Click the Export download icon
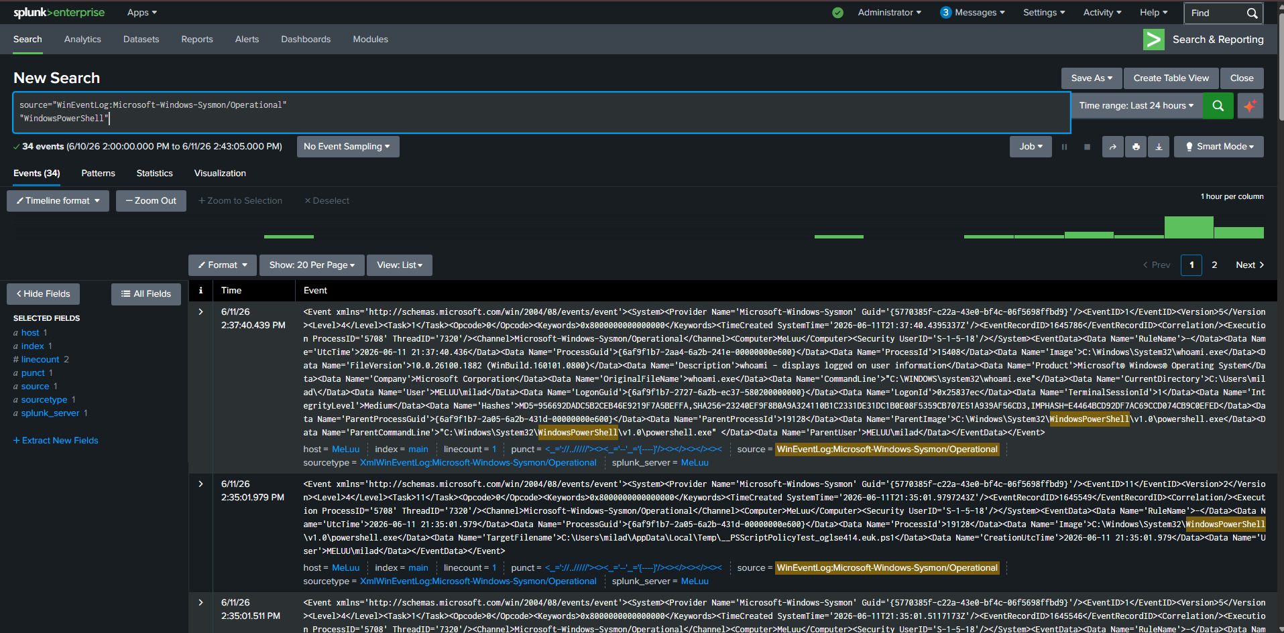Viewport: 1284px width, 633px height. click(1159, 147)
